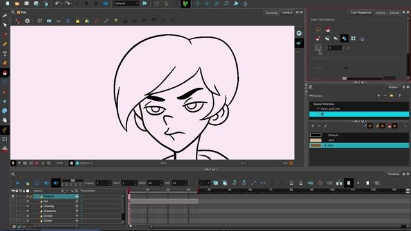Select the hair brown colour swatch
Image resolution: width=411 pixels, height=231 pixels.
[x=315, y=146]
